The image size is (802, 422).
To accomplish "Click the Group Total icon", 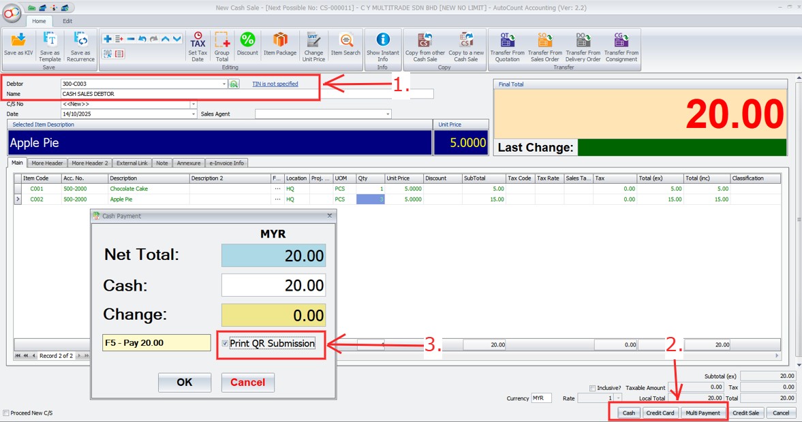I will 222,45.
